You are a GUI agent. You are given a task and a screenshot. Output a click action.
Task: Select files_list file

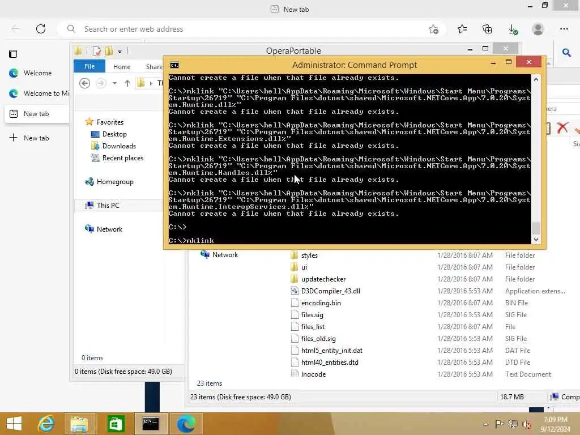coord(313,327)
